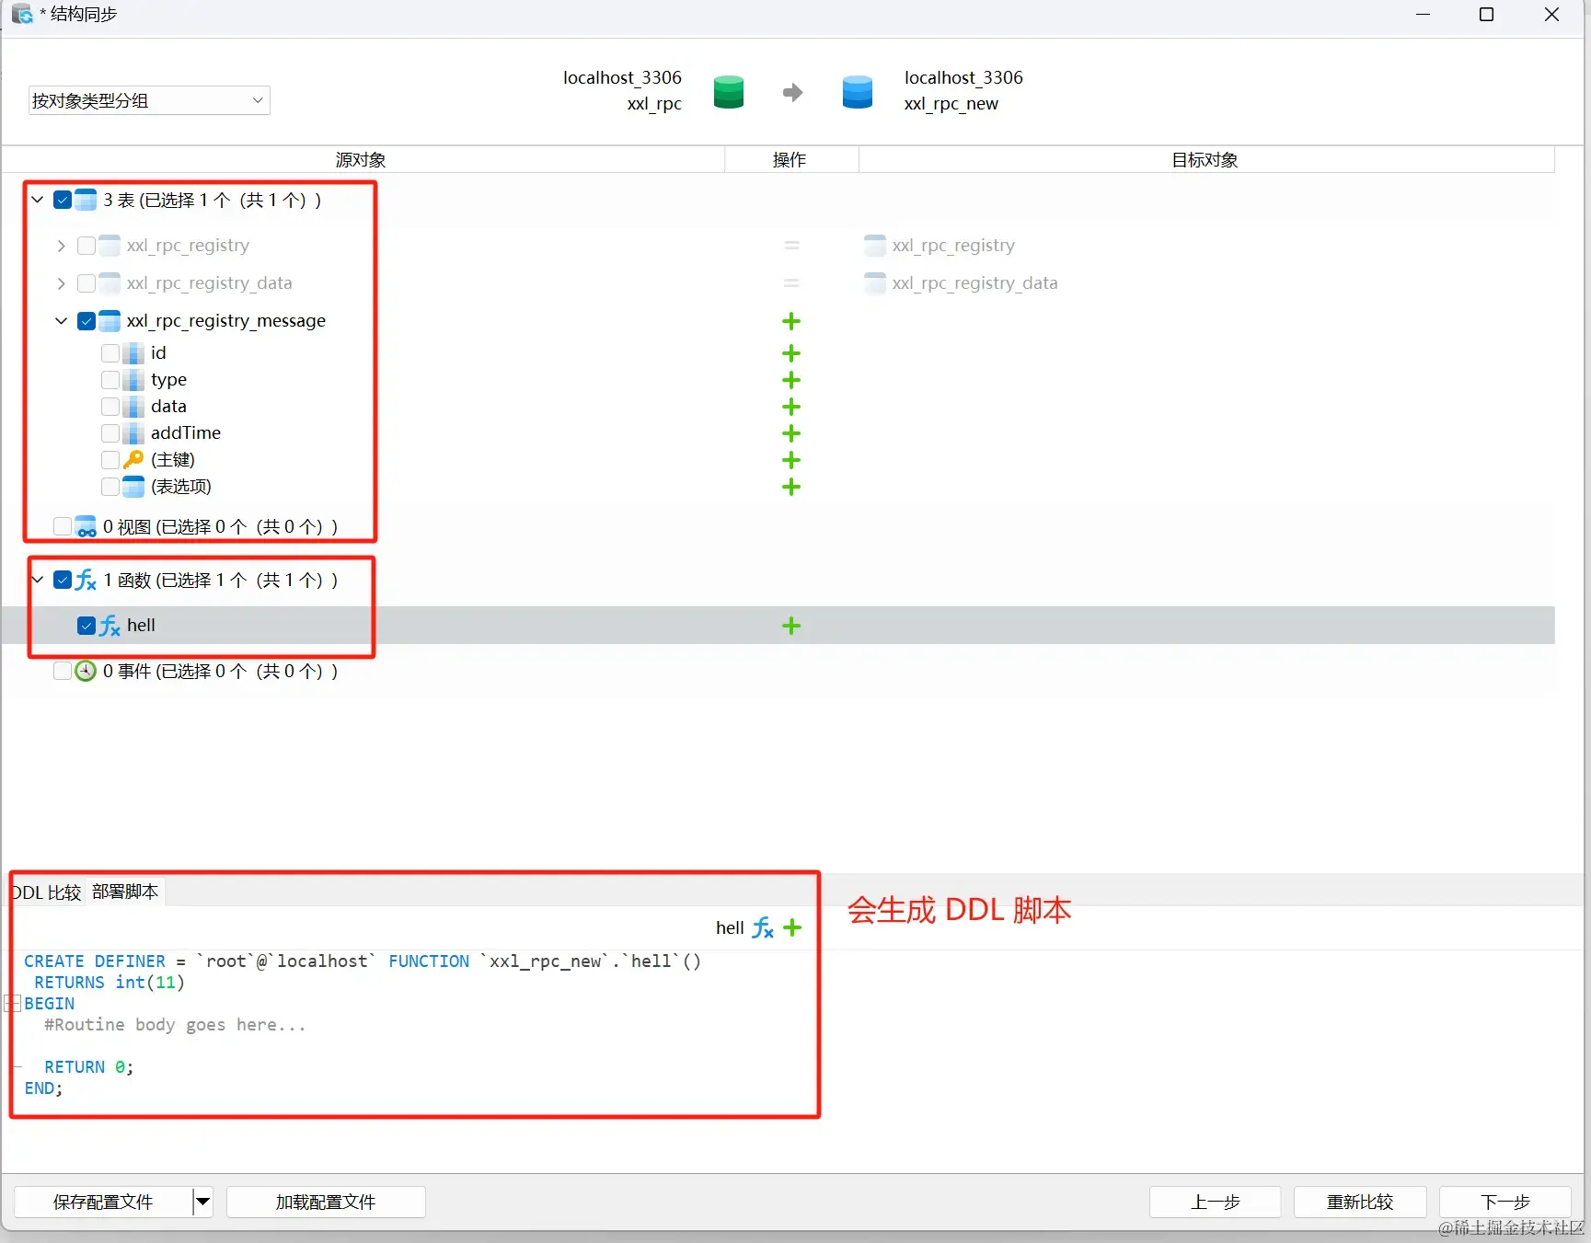Open the 按对象类型分组 grouping dropdown
This screenshot has height=1243, width=1591.
[x=149, y=100]
